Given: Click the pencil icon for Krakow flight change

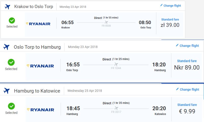Looking at the screenshot, I should click(x=161, y=5).
